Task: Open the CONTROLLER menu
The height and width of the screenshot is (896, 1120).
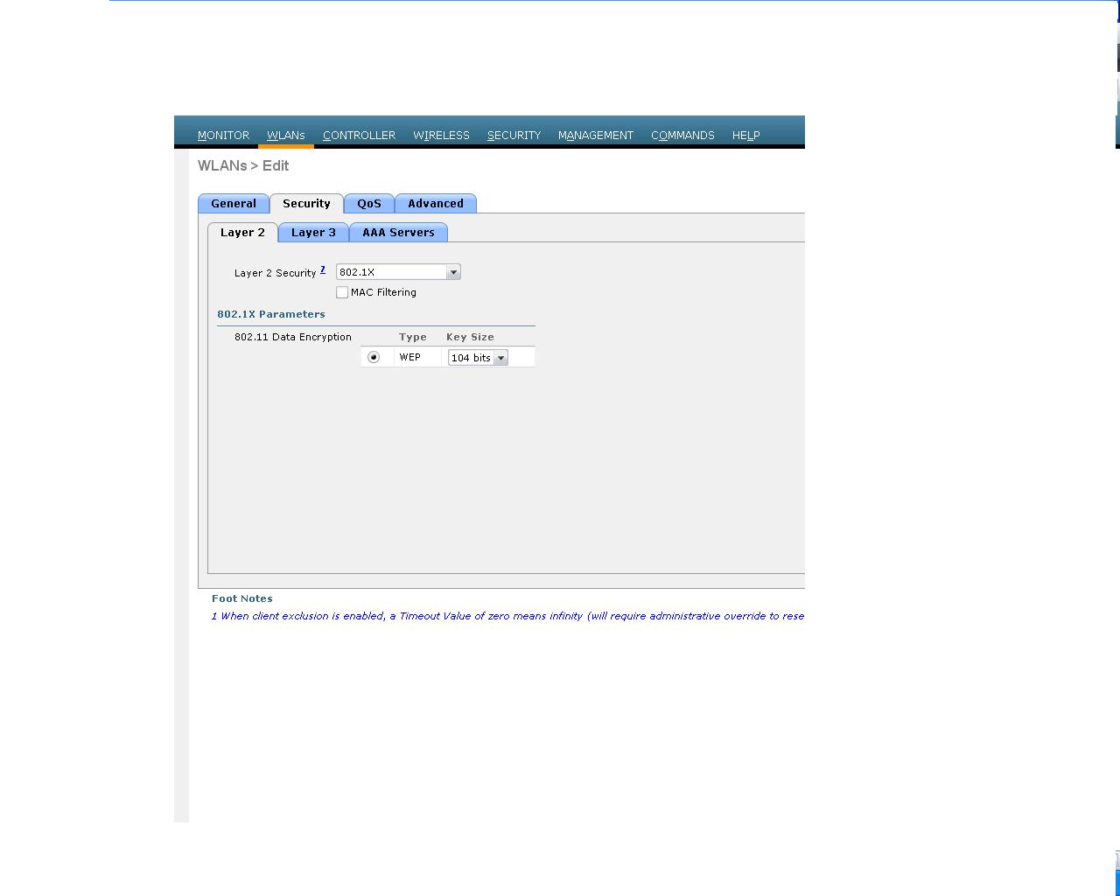Action: [359, 136]
